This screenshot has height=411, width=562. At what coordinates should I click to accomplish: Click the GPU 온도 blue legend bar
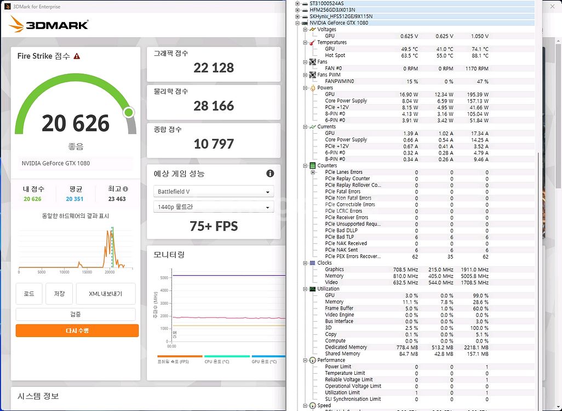[268, 356]
